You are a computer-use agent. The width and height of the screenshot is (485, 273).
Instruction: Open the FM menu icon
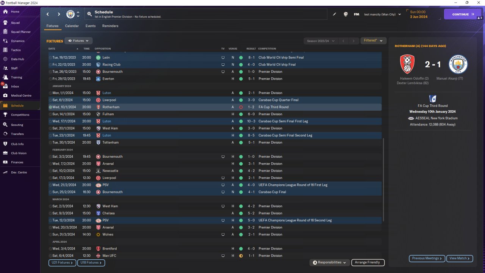[357, 14]
